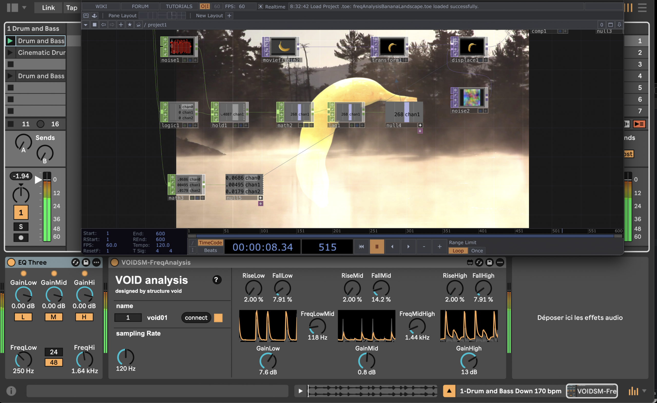Open the TUTORIALS menu
The image size is (657, 403).
(x=179, y=6)
